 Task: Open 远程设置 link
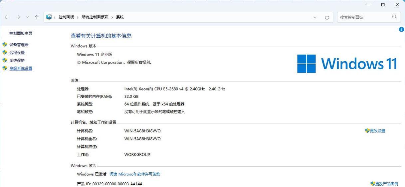coord(17,53)
